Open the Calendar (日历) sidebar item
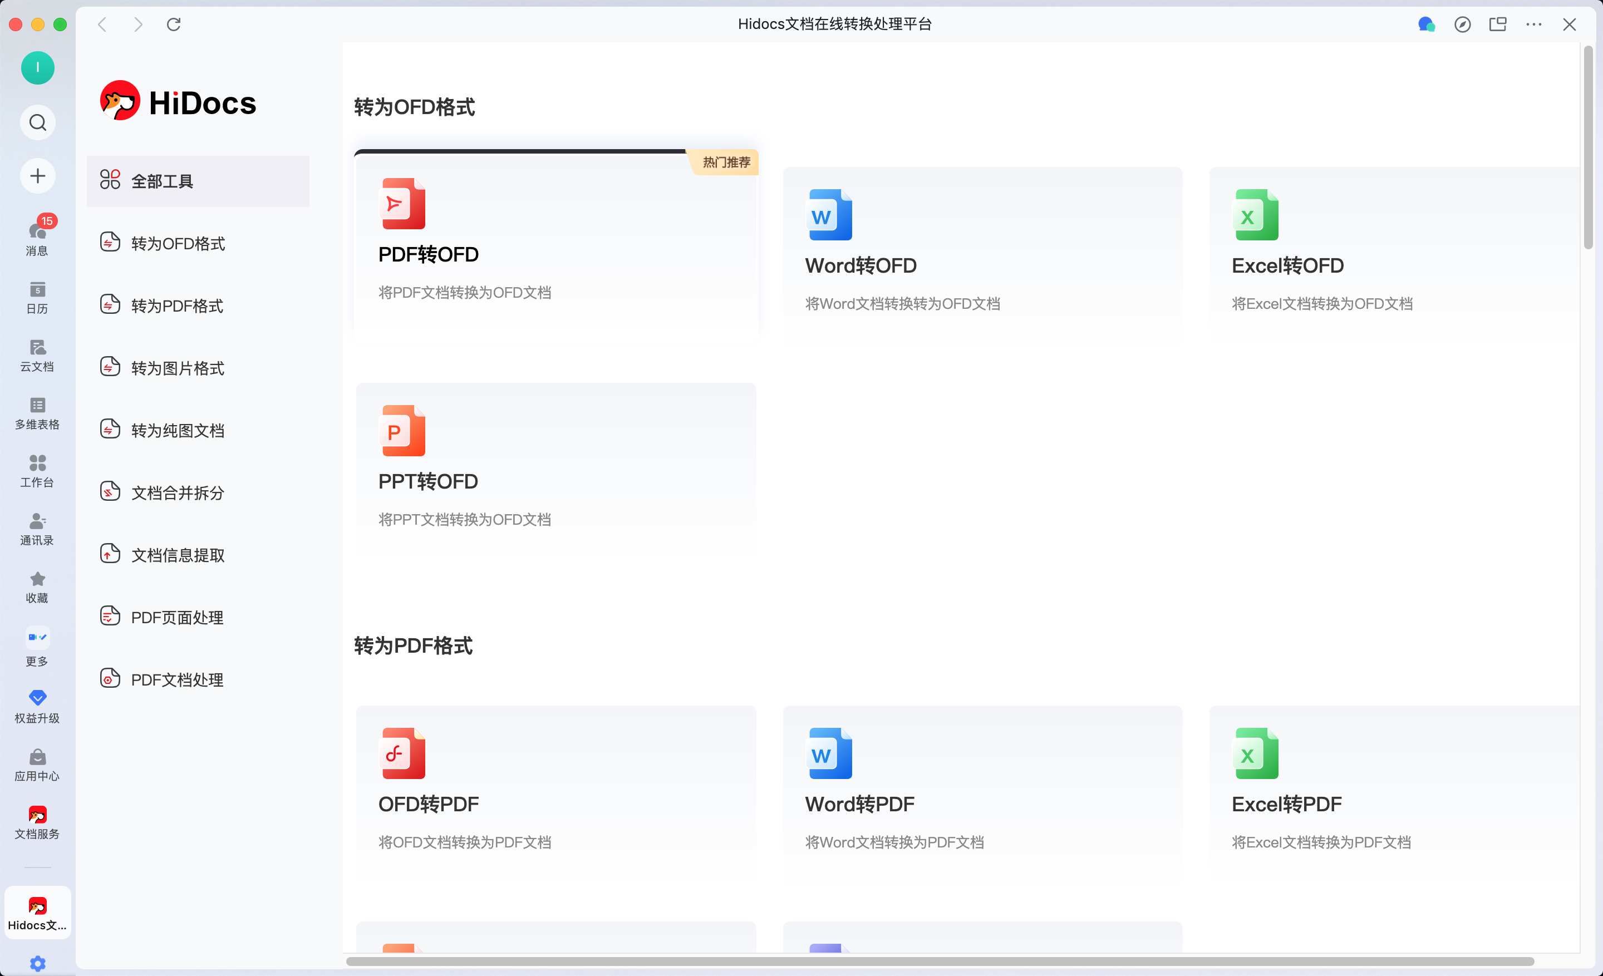This screenshot has height=976, width=1603. [38, 297]
